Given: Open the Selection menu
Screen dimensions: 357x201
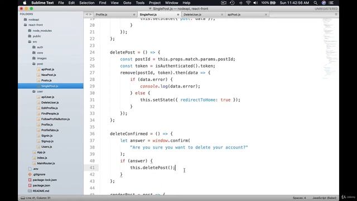Looking at the screenshot, I should click(x=87, y=3).
